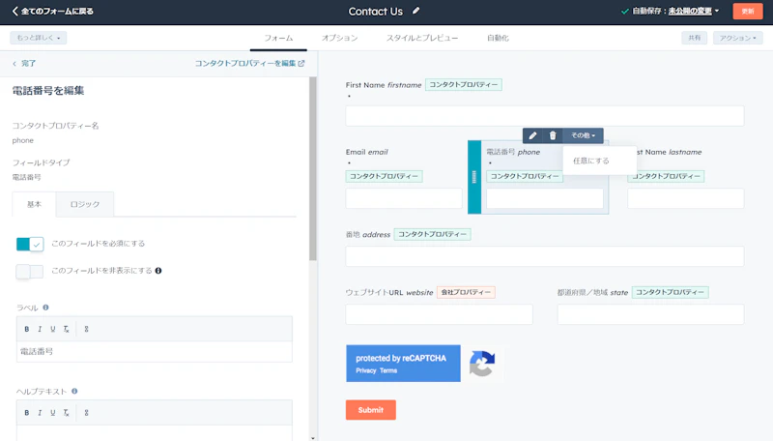
Task: Switch to スタイルとプレビュー tab
Action: [422, 38]
